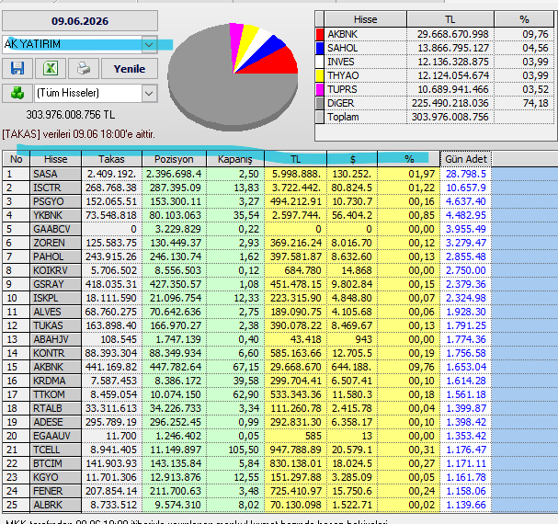Click the green cubes icon button

click(17, 93)
